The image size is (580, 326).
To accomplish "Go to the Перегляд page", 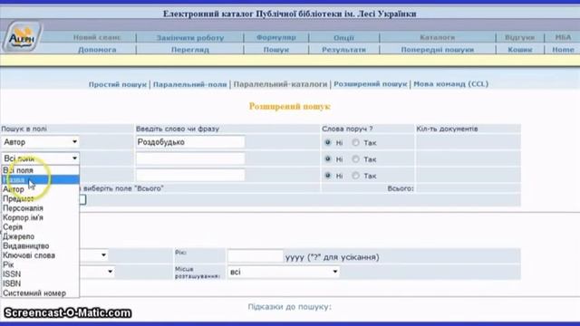I will [190, 50].
